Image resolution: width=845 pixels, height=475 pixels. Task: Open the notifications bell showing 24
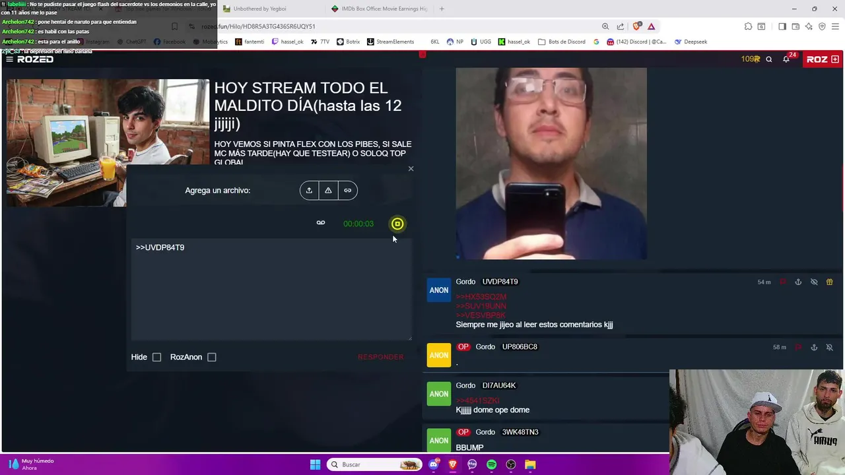(x=786, y=59)
